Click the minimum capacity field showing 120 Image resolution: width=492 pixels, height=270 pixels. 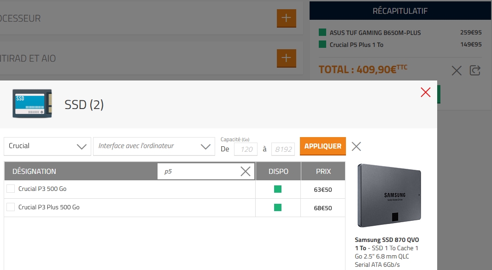pos(246,149)
